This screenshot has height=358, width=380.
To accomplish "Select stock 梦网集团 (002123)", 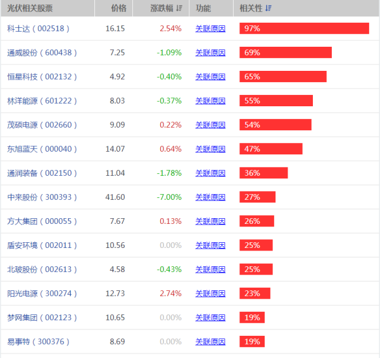I will [42, 318].
